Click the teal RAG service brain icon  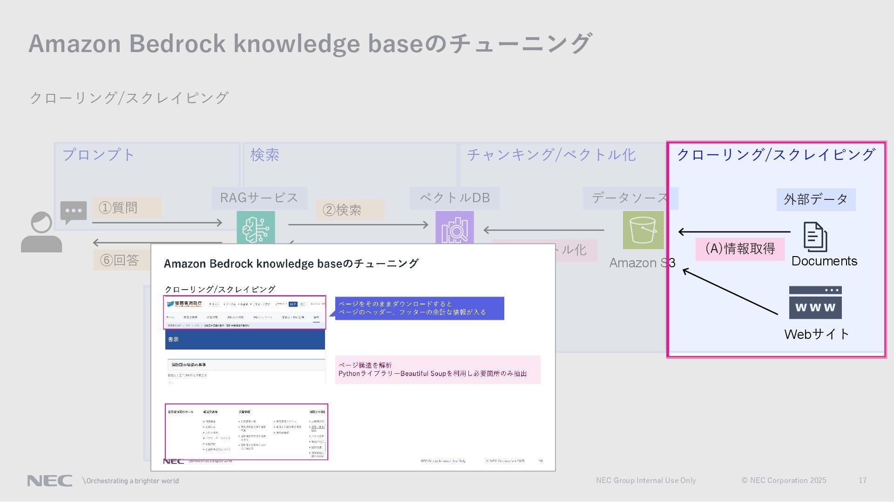256,227
